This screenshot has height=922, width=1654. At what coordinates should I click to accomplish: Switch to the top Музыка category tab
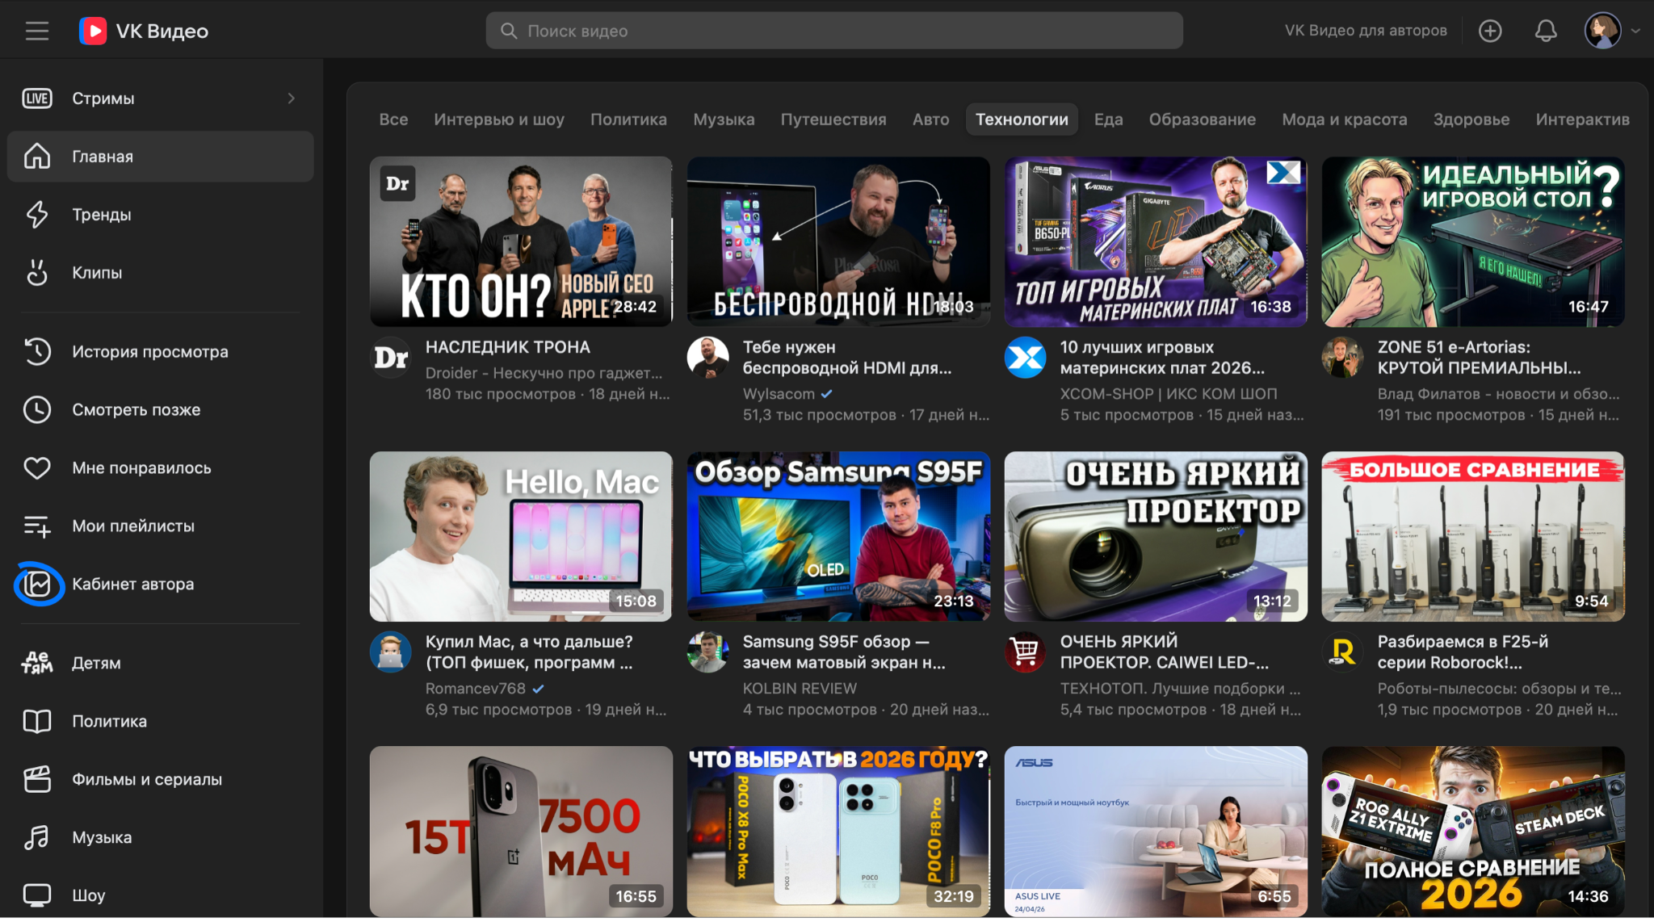click(x=724, y=119)
